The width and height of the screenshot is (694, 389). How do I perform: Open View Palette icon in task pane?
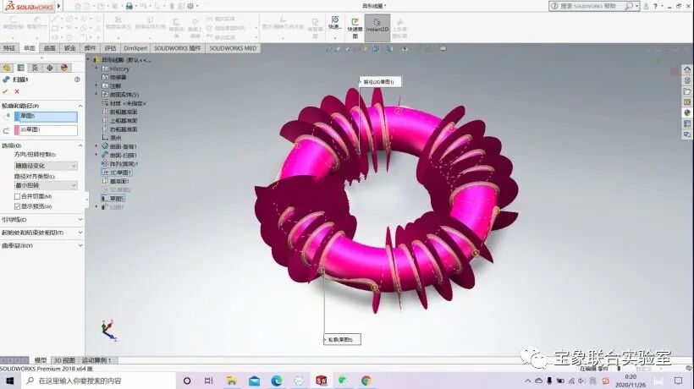pyautogui.click(x=687, y=102)
